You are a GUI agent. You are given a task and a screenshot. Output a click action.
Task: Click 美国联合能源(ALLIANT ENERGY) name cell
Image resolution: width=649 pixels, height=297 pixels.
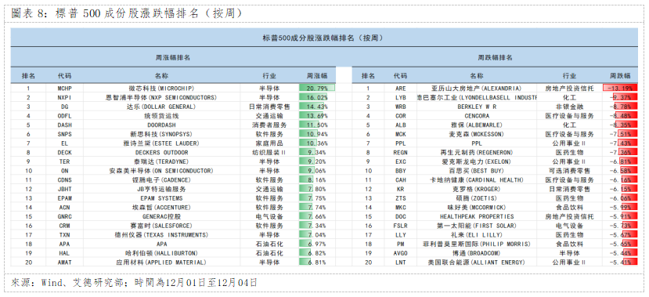click(x=477, y=263)
